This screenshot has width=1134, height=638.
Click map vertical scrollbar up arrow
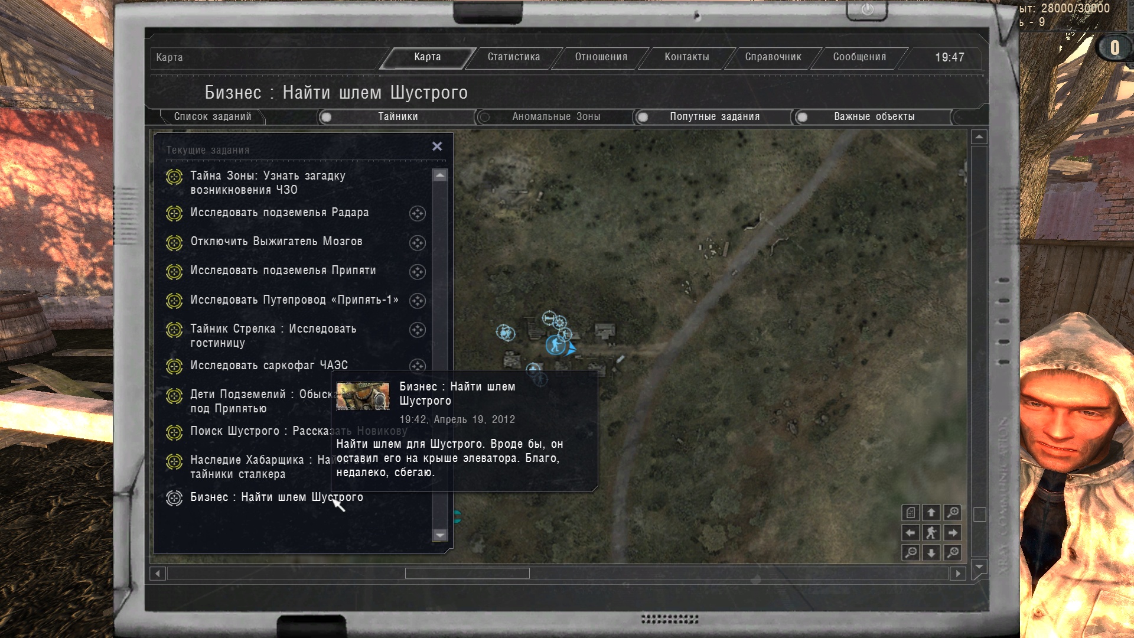pos(979,138)
